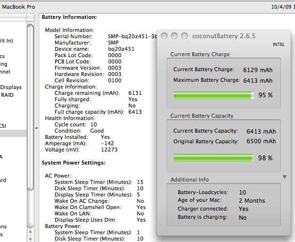Click the Current Battery Capacity value 6413 mAh
Viewport: 295px width, 242px height.
pos(261,132)
